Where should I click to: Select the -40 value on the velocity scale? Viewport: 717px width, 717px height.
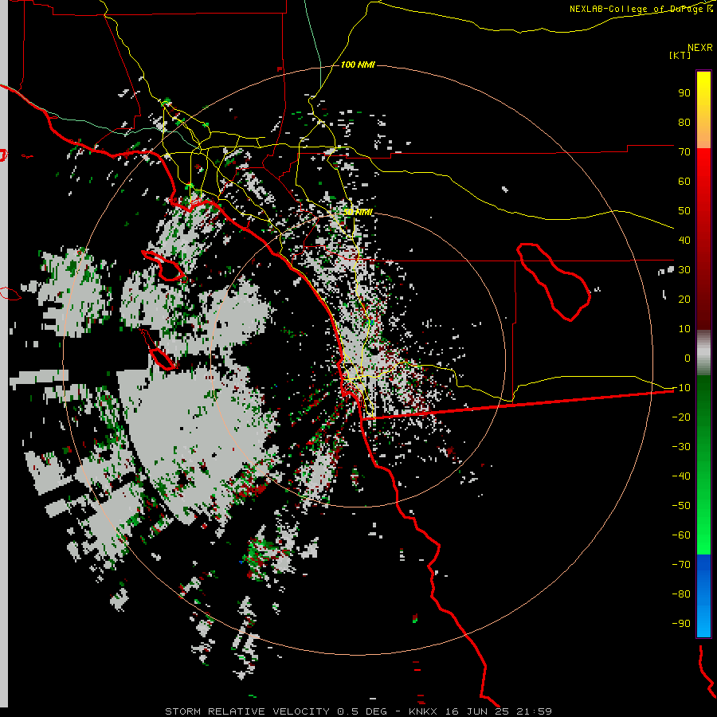coord(681,476)
